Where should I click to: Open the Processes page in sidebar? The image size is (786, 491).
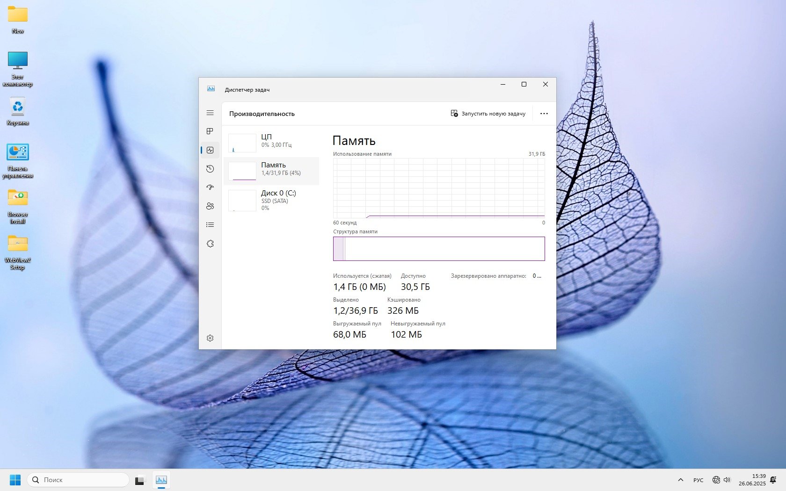(210, 131)
